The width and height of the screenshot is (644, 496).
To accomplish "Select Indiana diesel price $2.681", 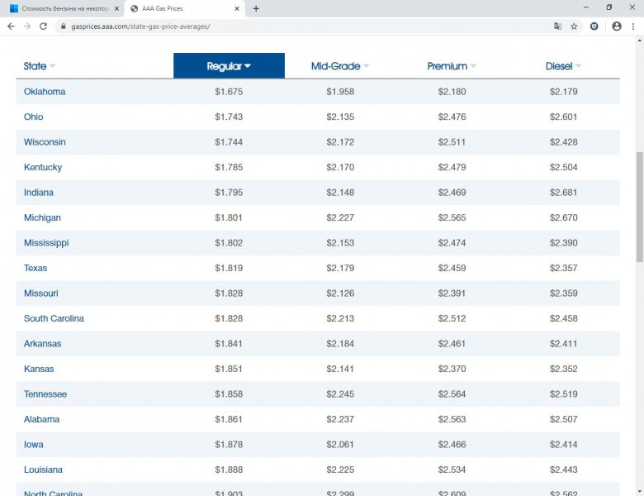I will (x=563, y=193).
